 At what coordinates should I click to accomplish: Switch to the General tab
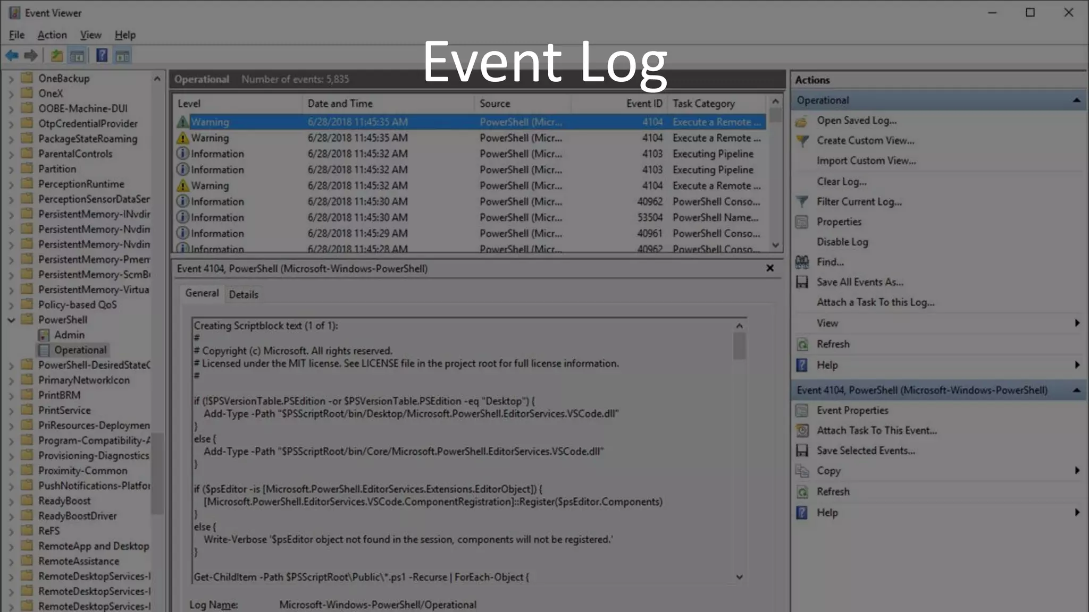202,293
